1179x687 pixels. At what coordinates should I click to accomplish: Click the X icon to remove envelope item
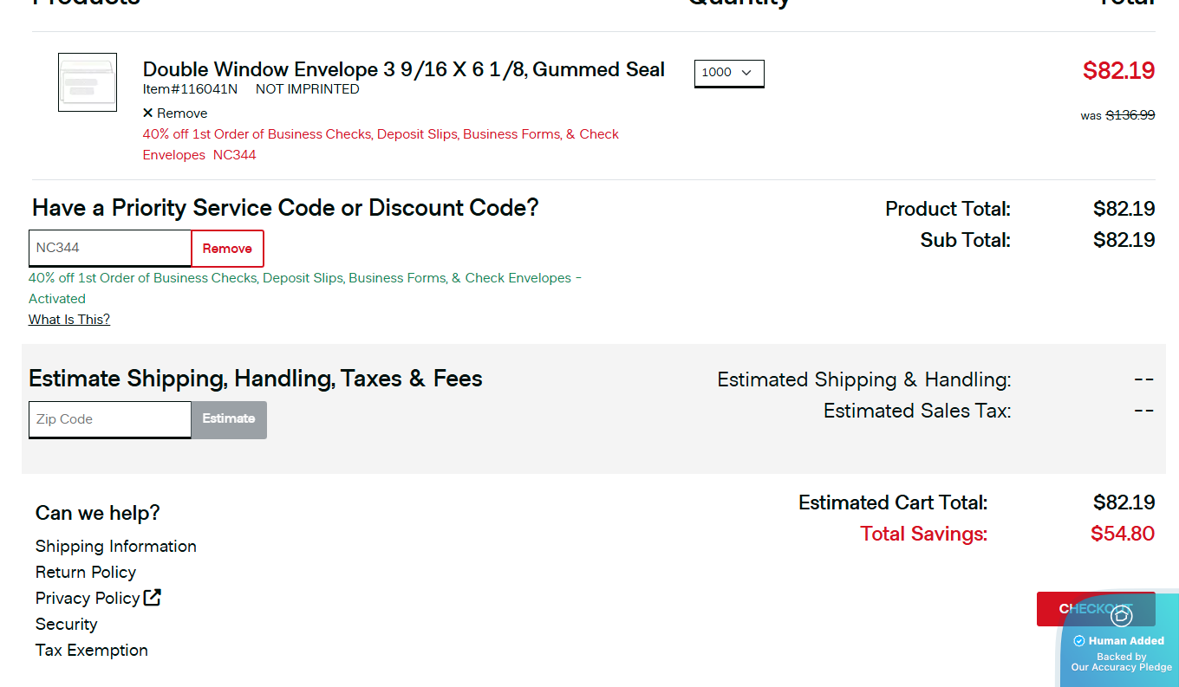pyautogui.click(x=147, y=113)
